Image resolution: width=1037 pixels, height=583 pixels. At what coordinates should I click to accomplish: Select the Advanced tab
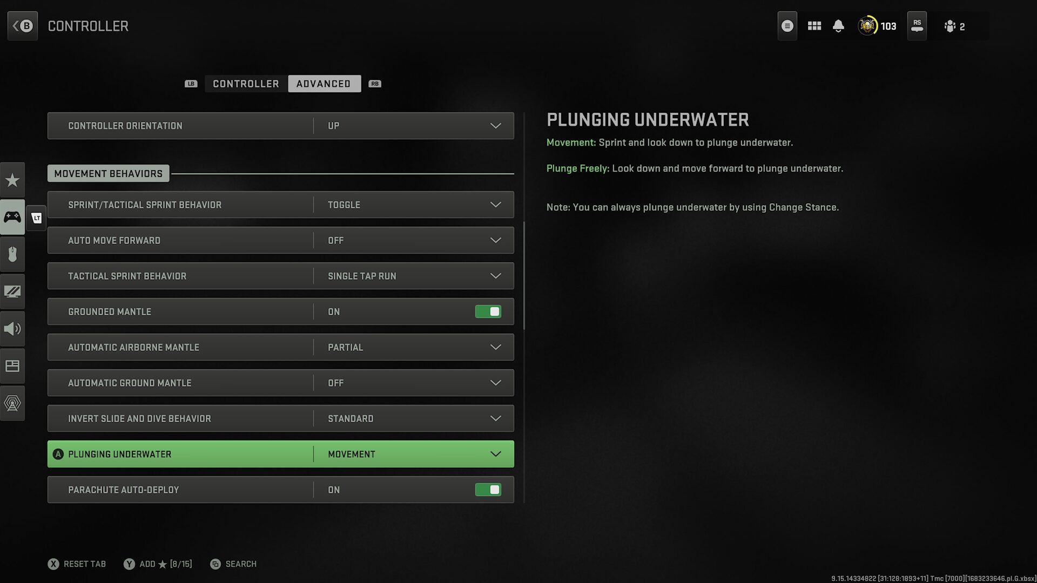pos(324,84)
